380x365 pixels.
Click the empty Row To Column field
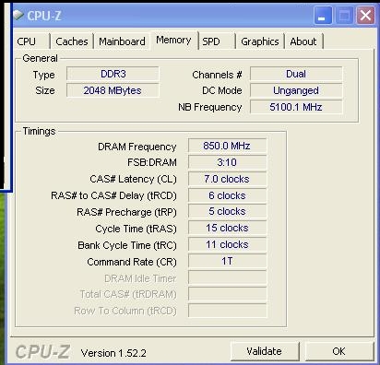(227, 311)
